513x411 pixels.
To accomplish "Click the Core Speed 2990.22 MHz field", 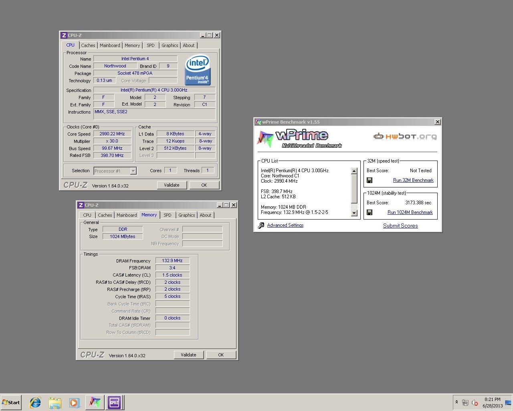I will coord(112,134).
